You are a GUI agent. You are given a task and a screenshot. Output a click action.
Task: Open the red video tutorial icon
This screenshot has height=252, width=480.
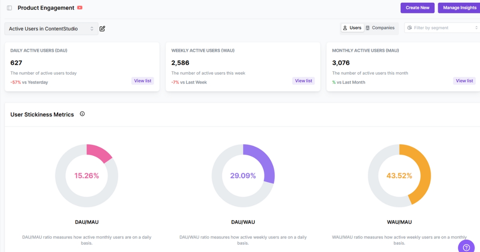(x=80, y=8)
